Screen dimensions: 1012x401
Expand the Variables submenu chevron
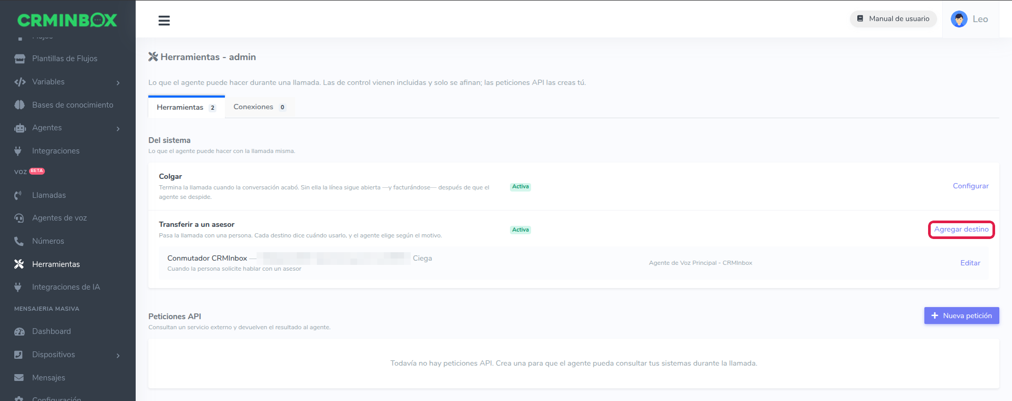118,82
